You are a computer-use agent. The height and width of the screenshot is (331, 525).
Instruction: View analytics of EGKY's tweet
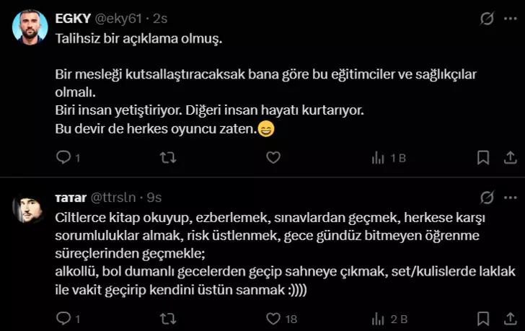[x=377, y=157]
